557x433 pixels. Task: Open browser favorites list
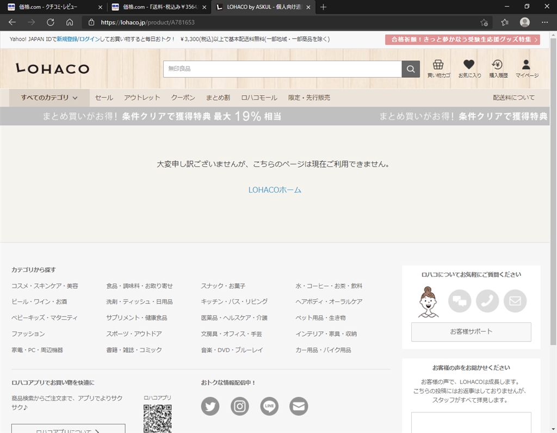[x=505, y=22]
